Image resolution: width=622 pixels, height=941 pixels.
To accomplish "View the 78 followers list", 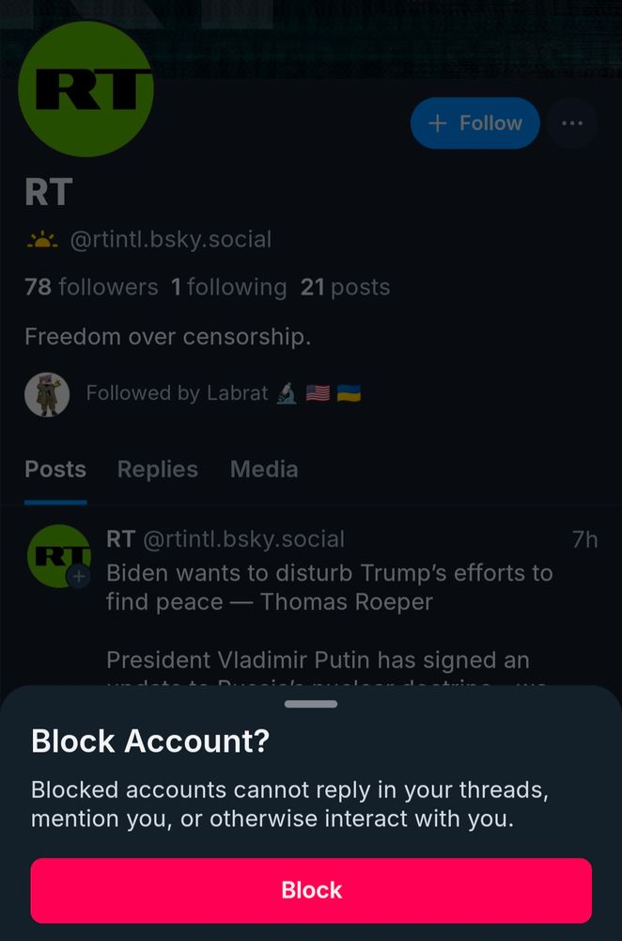I will point(91,288).
